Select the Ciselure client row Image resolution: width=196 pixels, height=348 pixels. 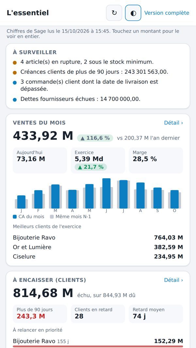(x=98, y=257)
